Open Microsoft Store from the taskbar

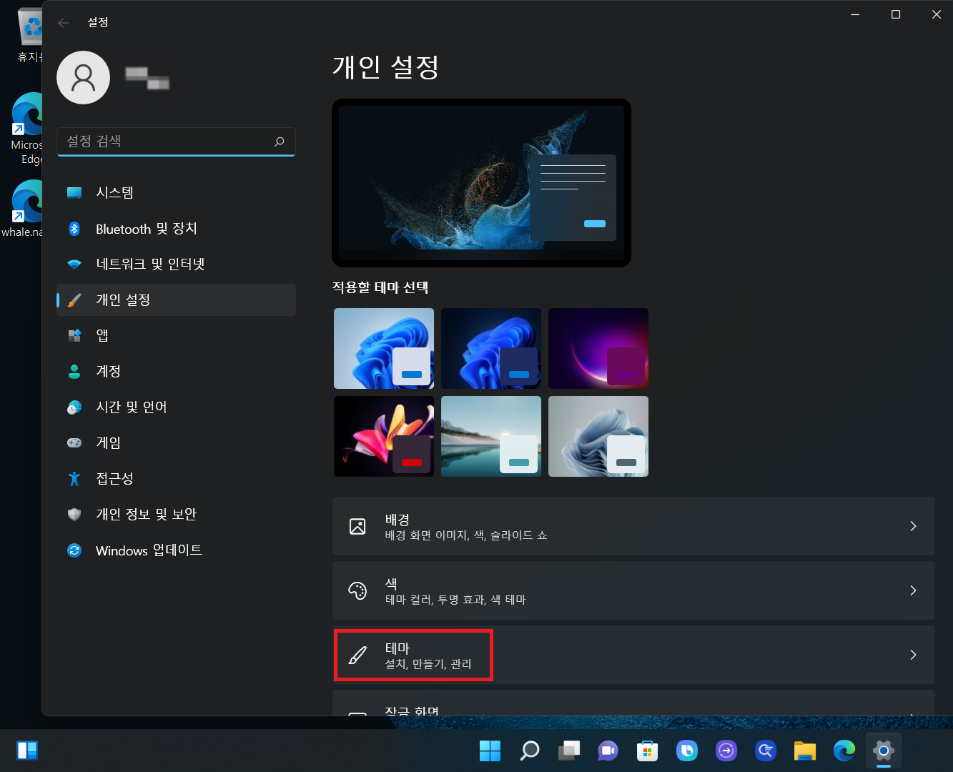coord(648,751)
